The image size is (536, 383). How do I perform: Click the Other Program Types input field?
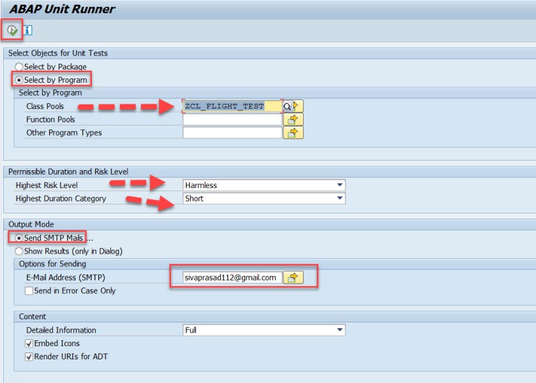pyautogui.click(x=232, y=133)
